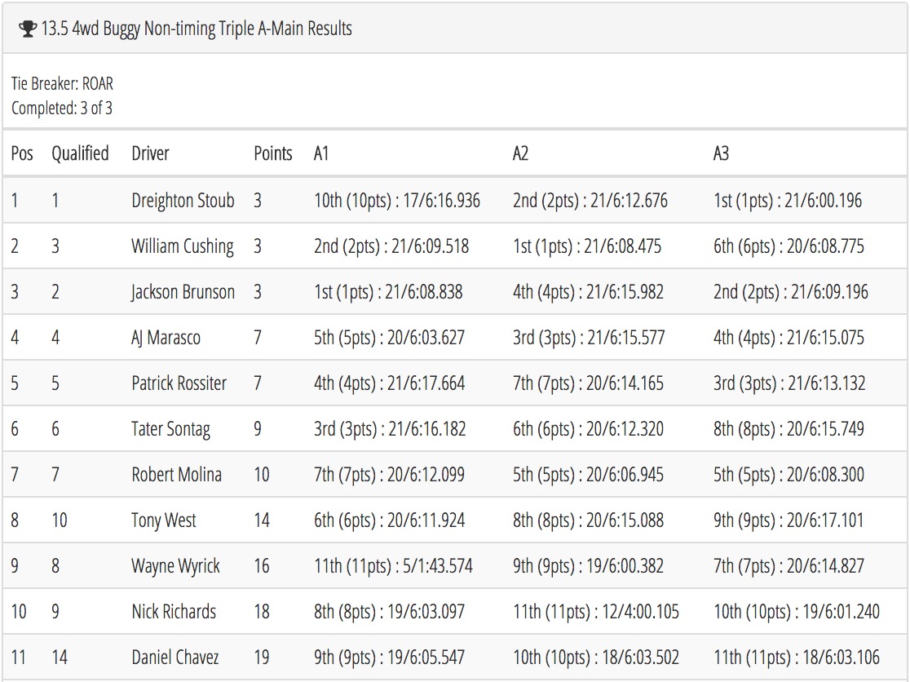The height and width of the screenshot is (682, 910).
Task: Click A1 result '6th (6pts) : 20/6:11.924'
Action: (x=390, y=520)
